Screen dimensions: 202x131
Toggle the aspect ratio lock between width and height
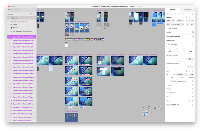pos(175,24)
